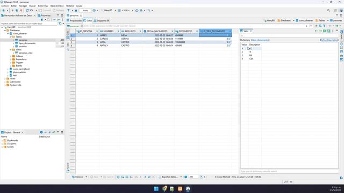Open the NOMBRES column header dropdown arrow
The height and width of the screenshot is (193, 344).
pyautogui.click(x=118, y=31)
